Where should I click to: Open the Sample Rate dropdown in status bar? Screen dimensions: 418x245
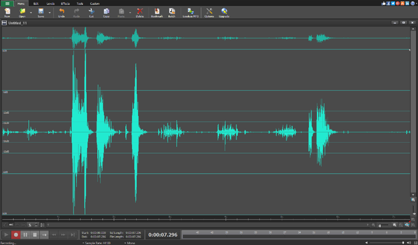tap(97, 243)
